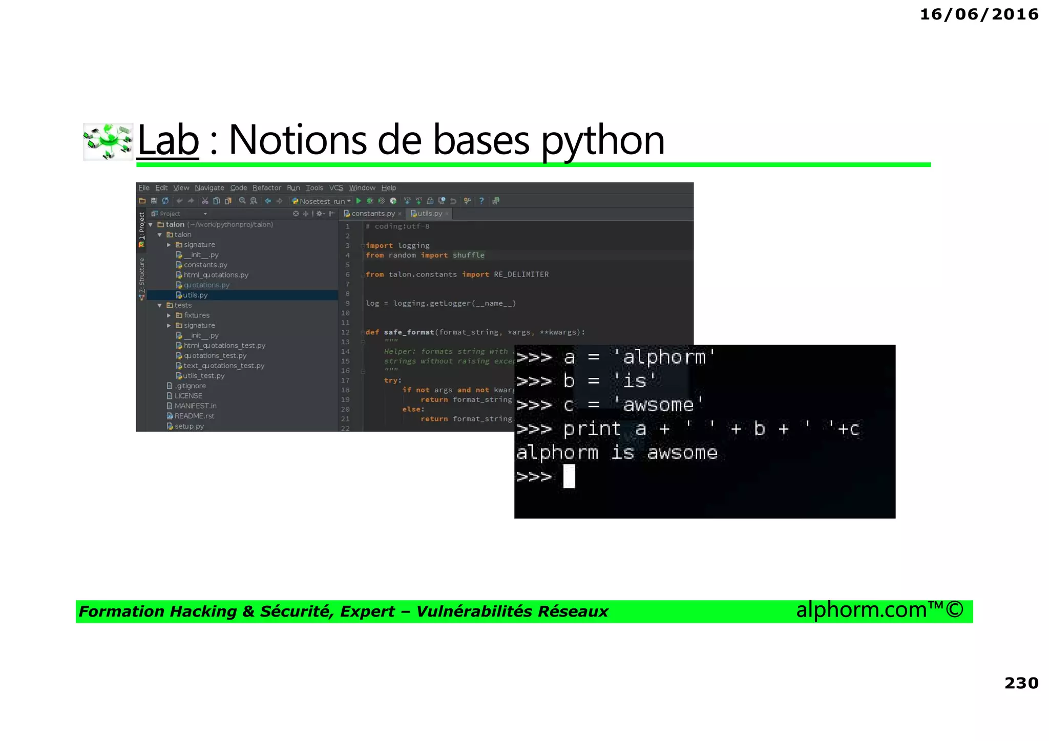Viewport: 1049px width, 741px height.
Task: Select html_quotations.py in project tree
Action: [212, 275]
